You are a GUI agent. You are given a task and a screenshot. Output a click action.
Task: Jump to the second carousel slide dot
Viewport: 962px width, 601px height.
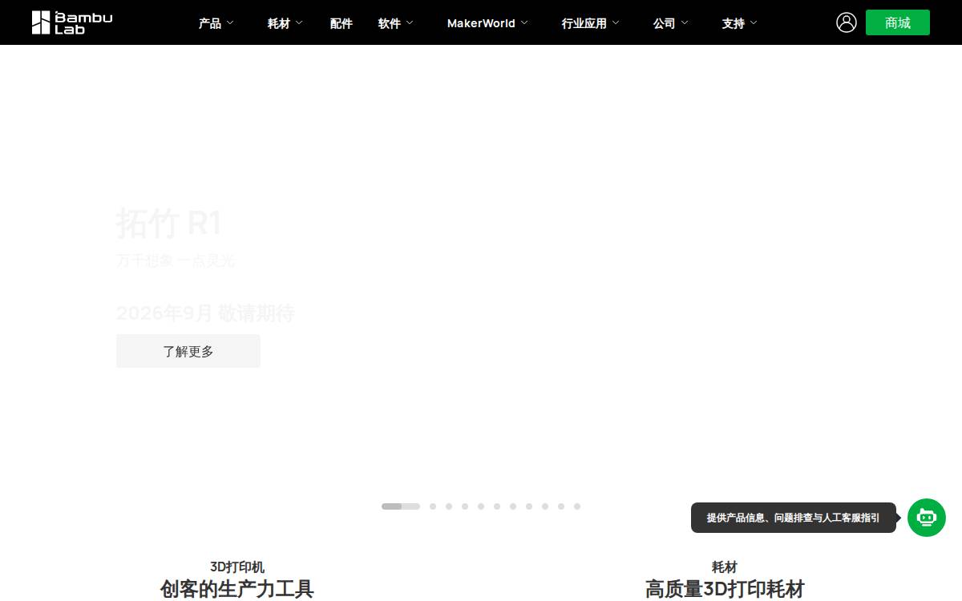click(433, 506)
